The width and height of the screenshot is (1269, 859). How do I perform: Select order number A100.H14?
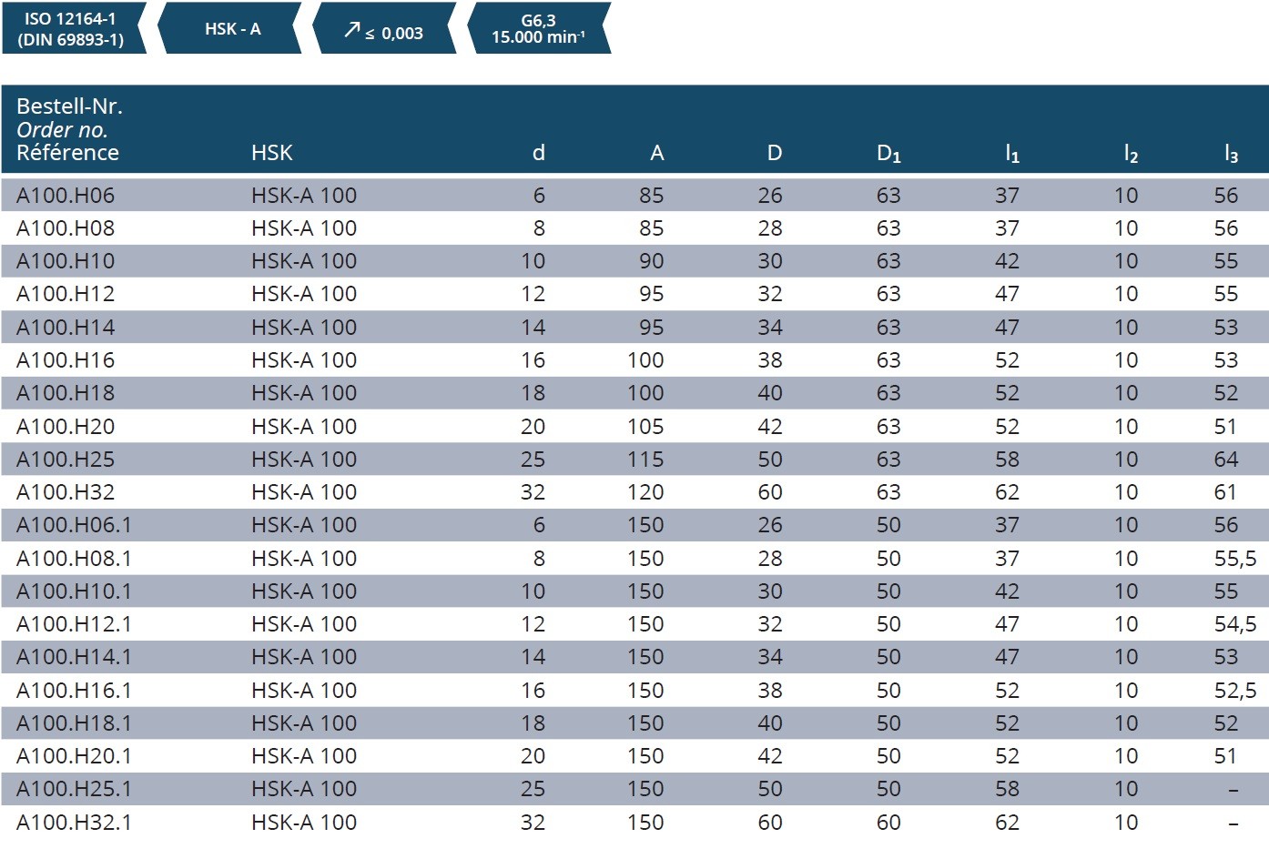[66, 328]
